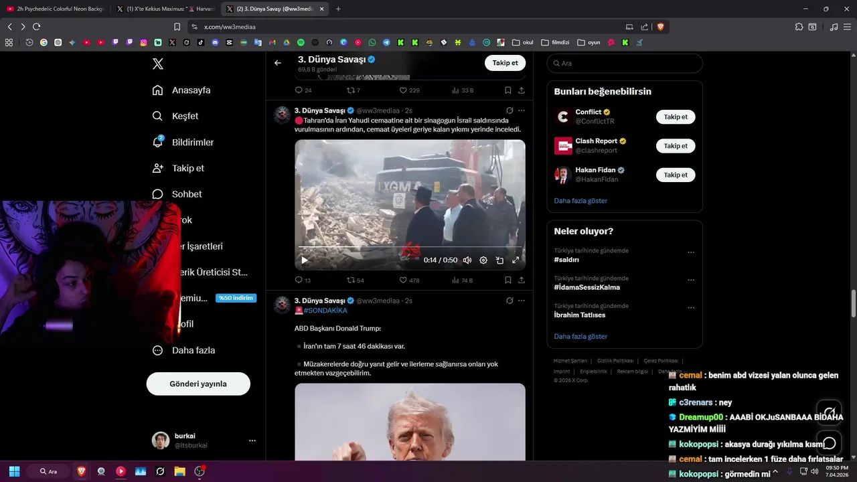Open File Explorer from the taskbar
Screen dimensions: 857x482
point(179,471)
